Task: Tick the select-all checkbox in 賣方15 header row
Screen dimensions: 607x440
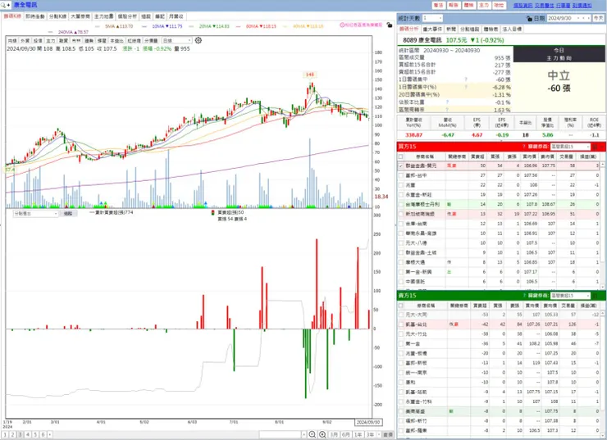Action: [400, 306]
